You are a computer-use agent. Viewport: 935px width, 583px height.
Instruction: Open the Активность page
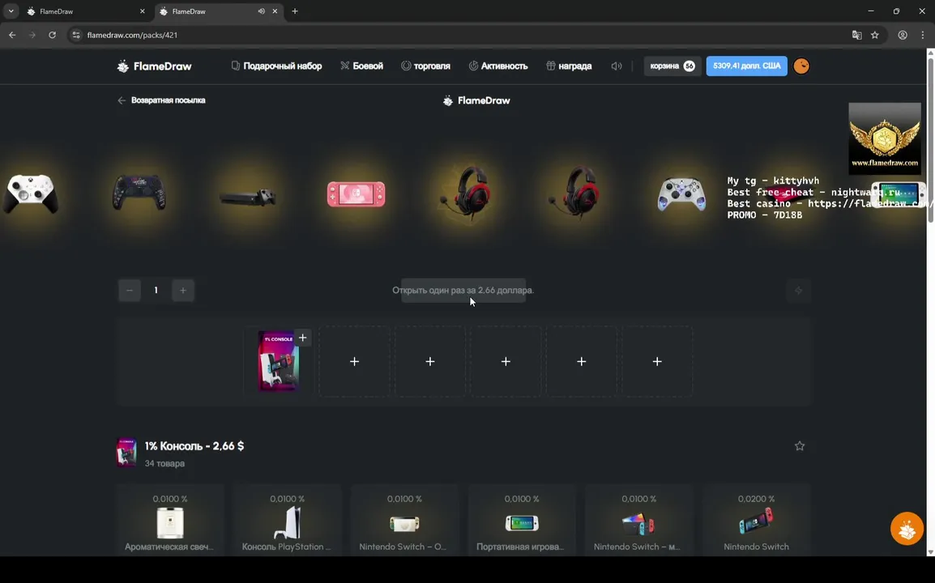498,66
